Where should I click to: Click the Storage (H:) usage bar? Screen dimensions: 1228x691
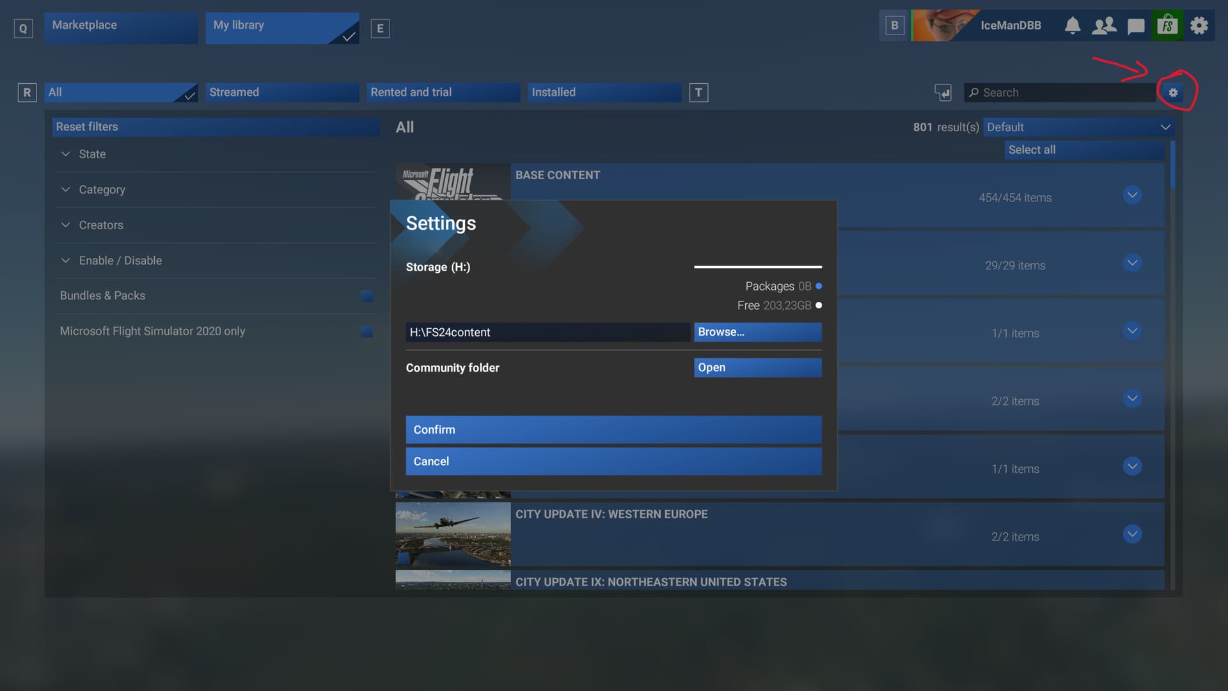[758, 267]
